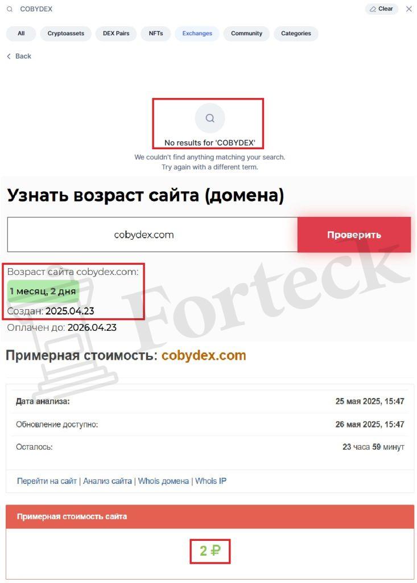This screenshot has width=417, height=583.
Task: Switch to the Categories tab
Action: coord(296,34)
